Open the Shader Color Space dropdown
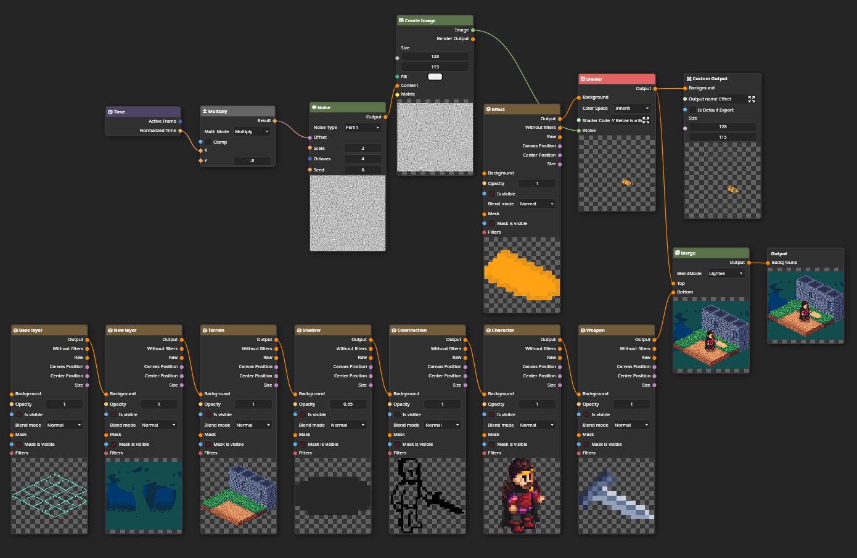 tap(631, 108)
